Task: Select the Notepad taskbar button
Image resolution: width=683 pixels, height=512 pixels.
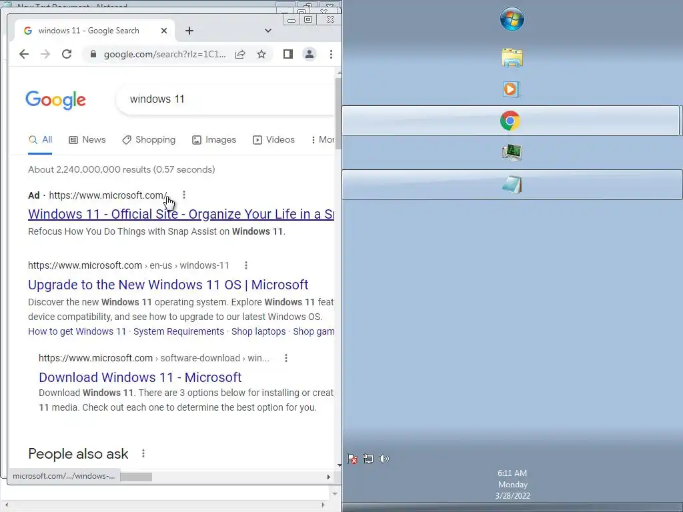Action: [x=512, y=185]
